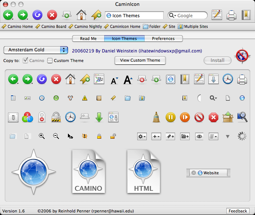Click the History clock icon in the first grid row
The image size is (255, 215).
click(228, 79)
